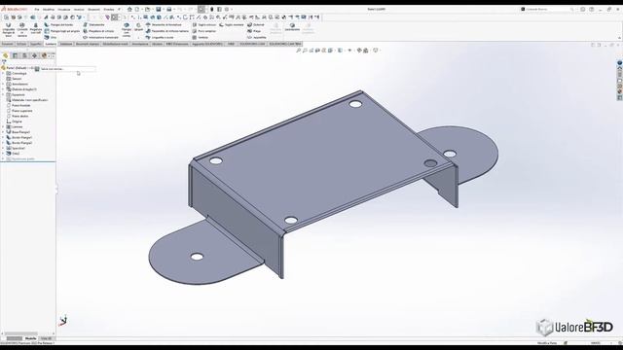The image size is (623, 350).
Task: Select Piano destro in the feature tree
Action: pyautogui.click(x=19, y=117)
